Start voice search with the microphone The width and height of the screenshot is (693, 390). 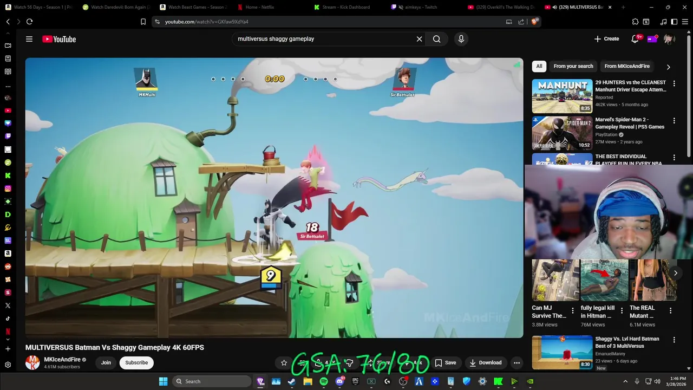coord(461,39)
